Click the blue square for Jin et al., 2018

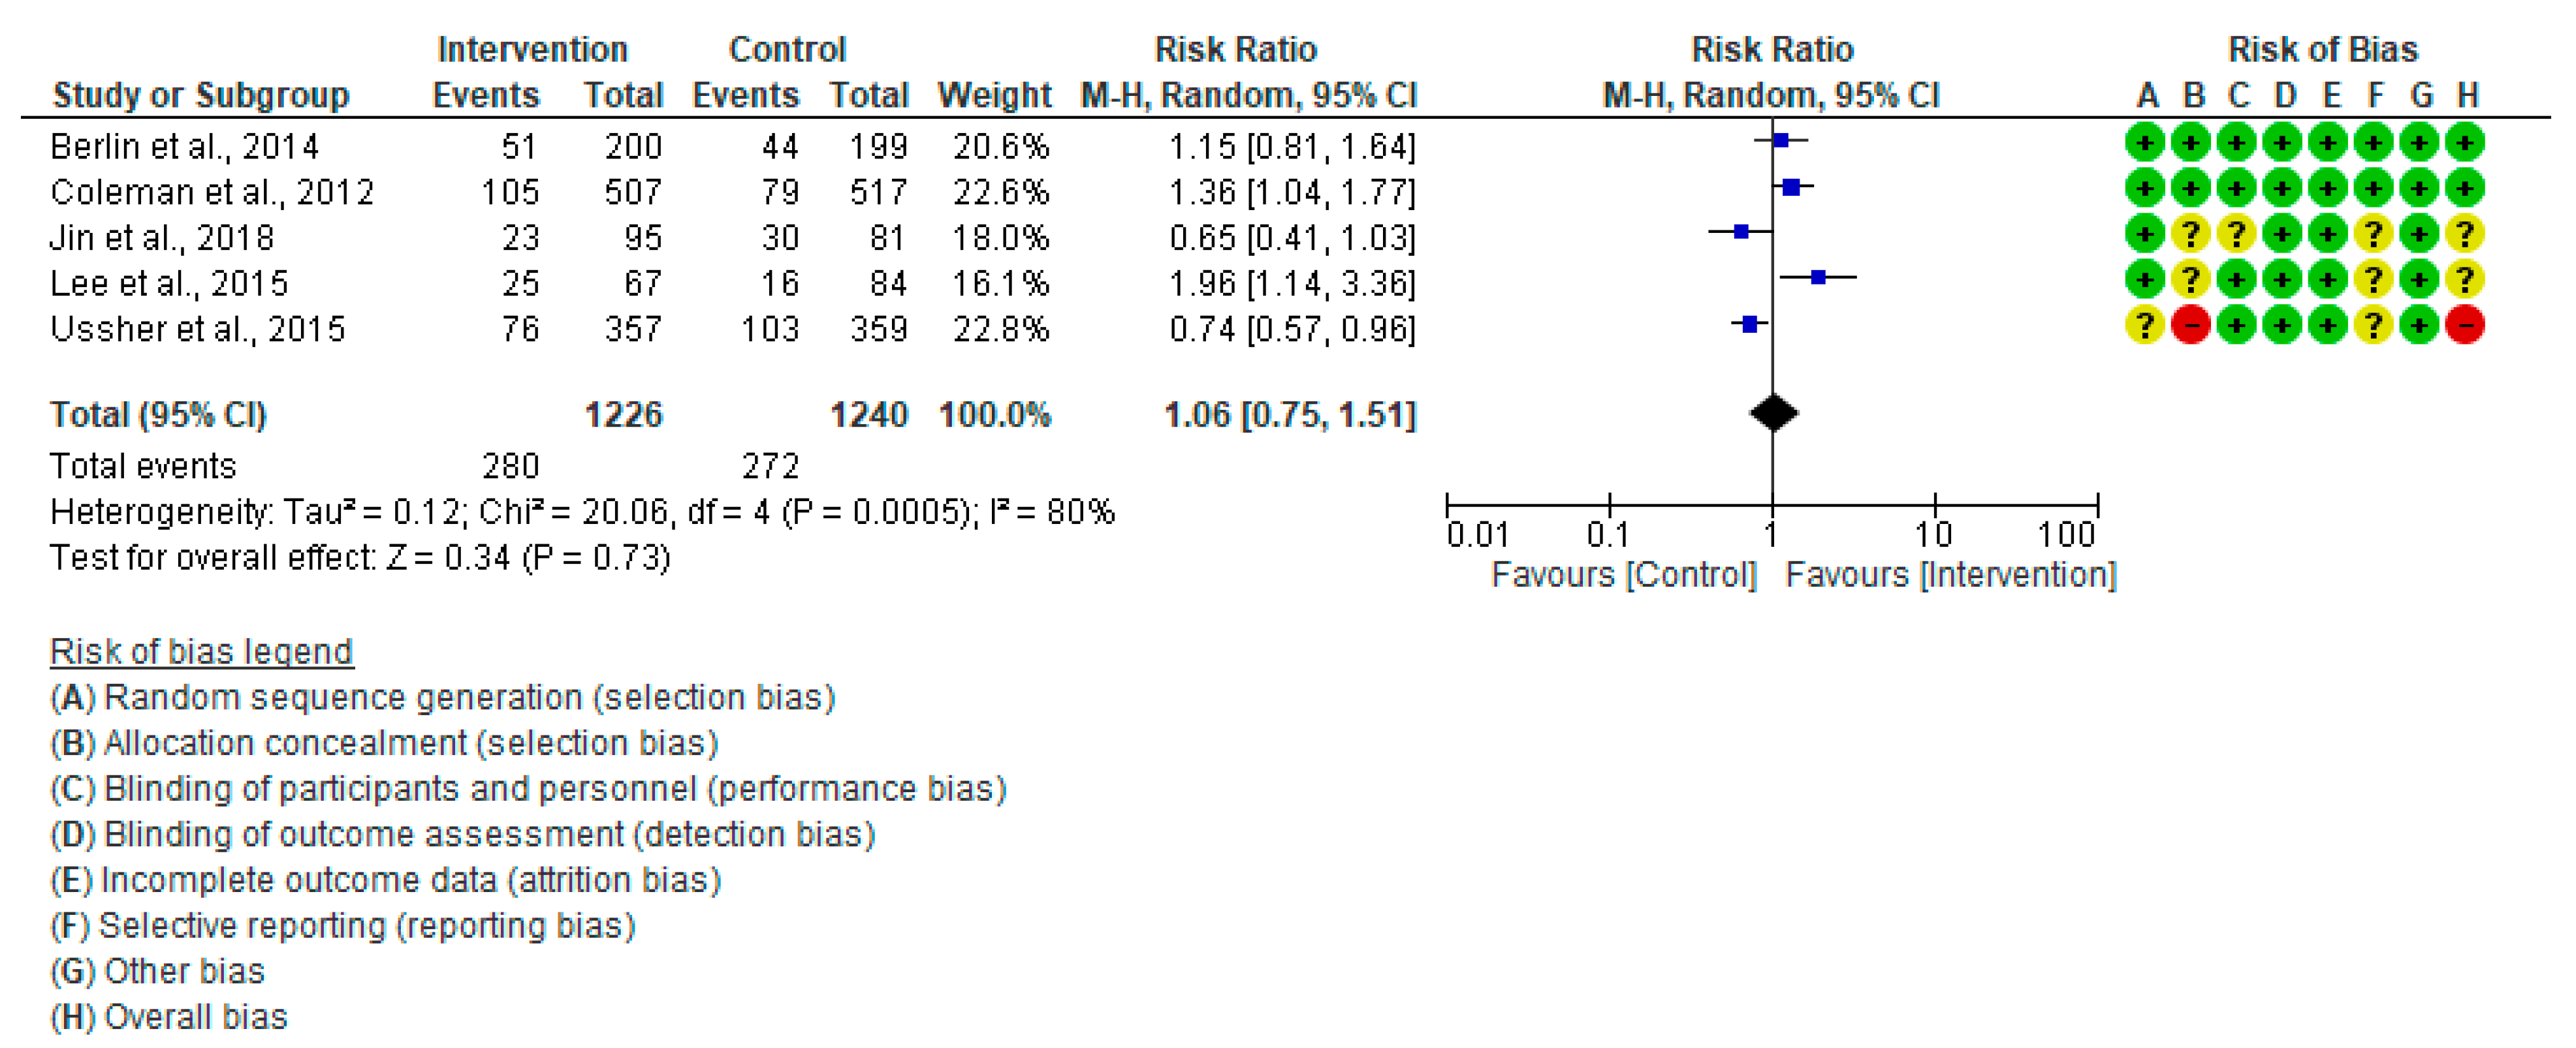[1741, 232]
